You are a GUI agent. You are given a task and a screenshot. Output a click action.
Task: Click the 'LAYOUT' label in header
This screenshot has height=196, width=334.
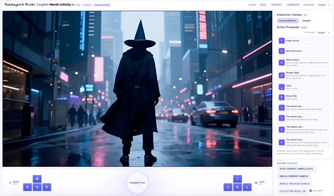(x=252, y=5)
